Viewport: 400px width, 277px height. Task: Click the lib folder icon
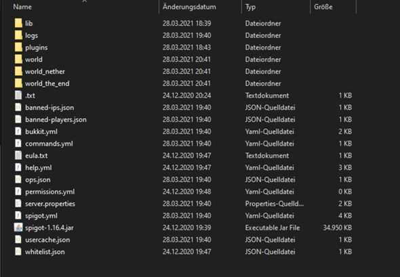click(18, 23)
